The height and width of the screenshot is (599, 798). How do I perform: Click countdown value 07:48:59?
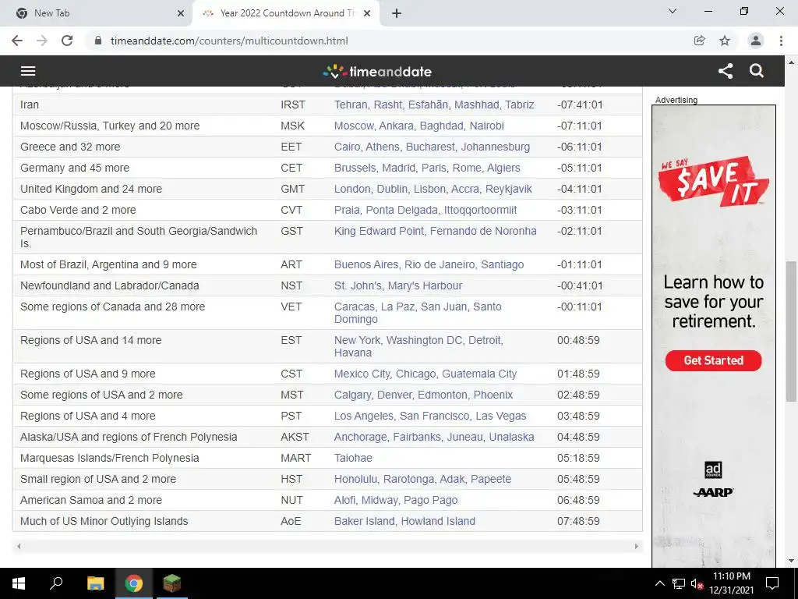tap(578, 521)
